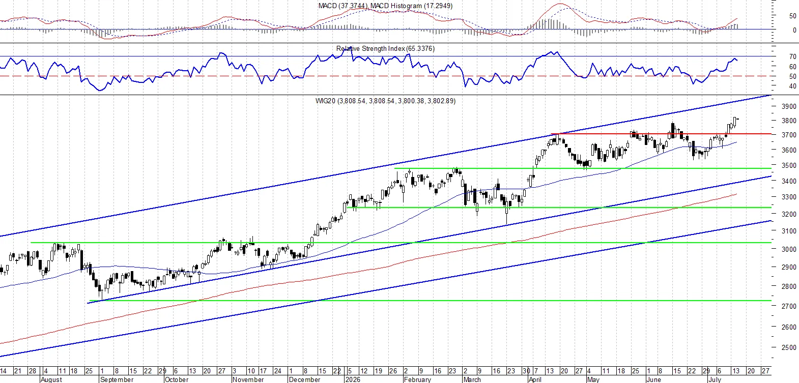Viewport: 799px width, 383px height.
Task: Click the RSI 40 level label
Action: [x=792, y=86]
